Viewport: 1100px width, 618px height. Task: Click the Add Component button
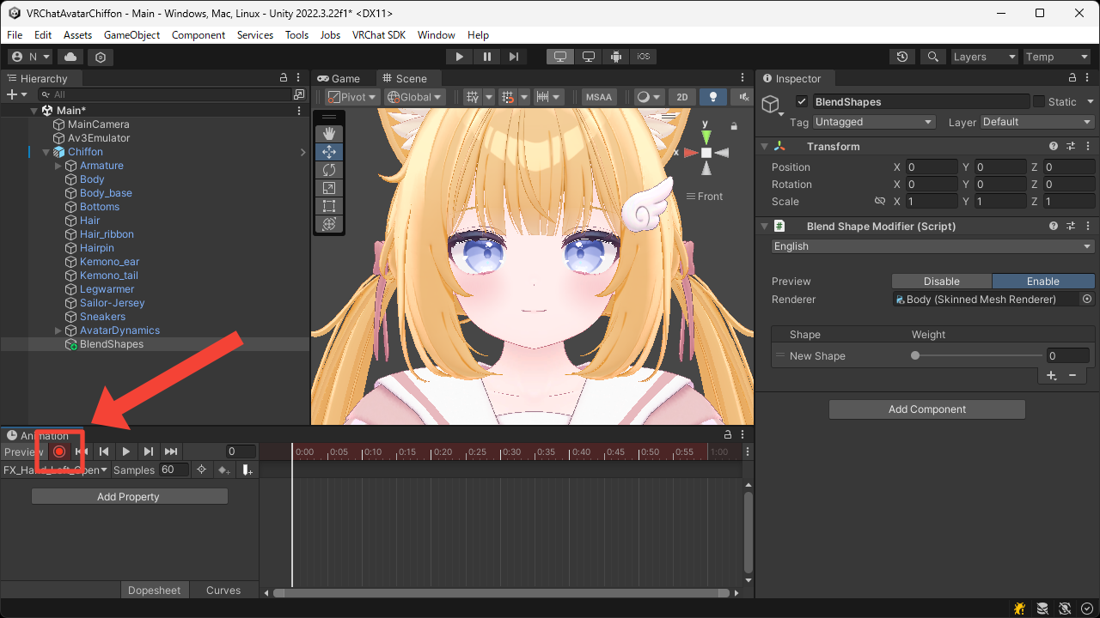tap(926, 409)
